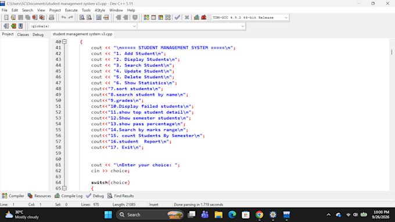Image resolution: width=395 pixels, height=222 pixels.
Task: Click the "Lines: 970" status bar entry
Action: (x=90, y=205)
